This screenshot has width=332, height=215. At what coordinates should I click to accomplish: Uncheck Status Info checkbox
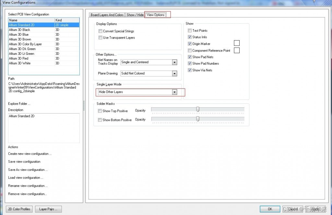tap(190, 37)
